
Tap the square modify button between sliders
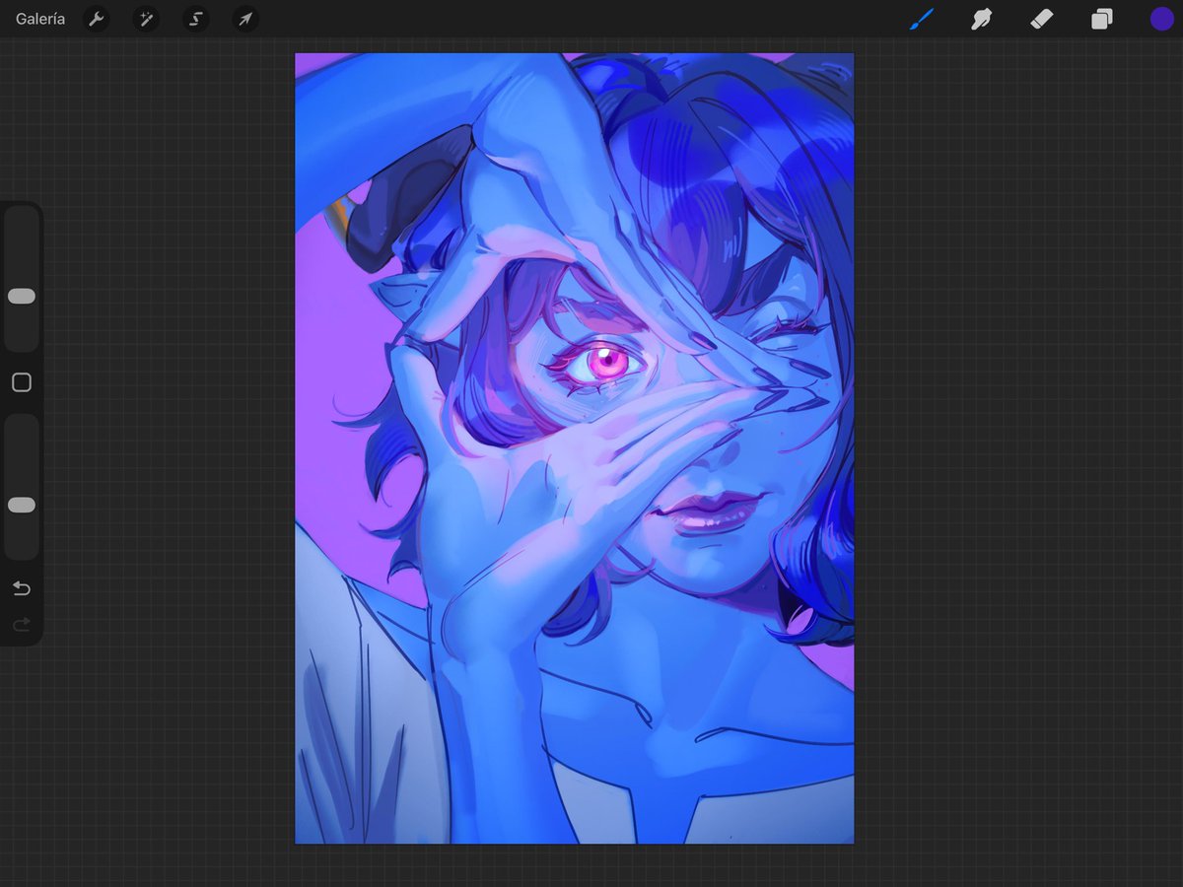coord(22,382)
